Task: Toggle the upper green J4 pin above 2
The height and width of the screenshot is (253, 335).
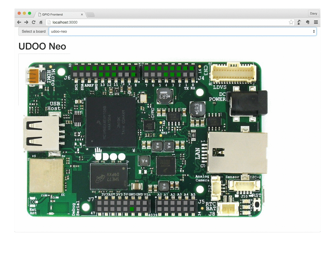Action: (179, 68)
